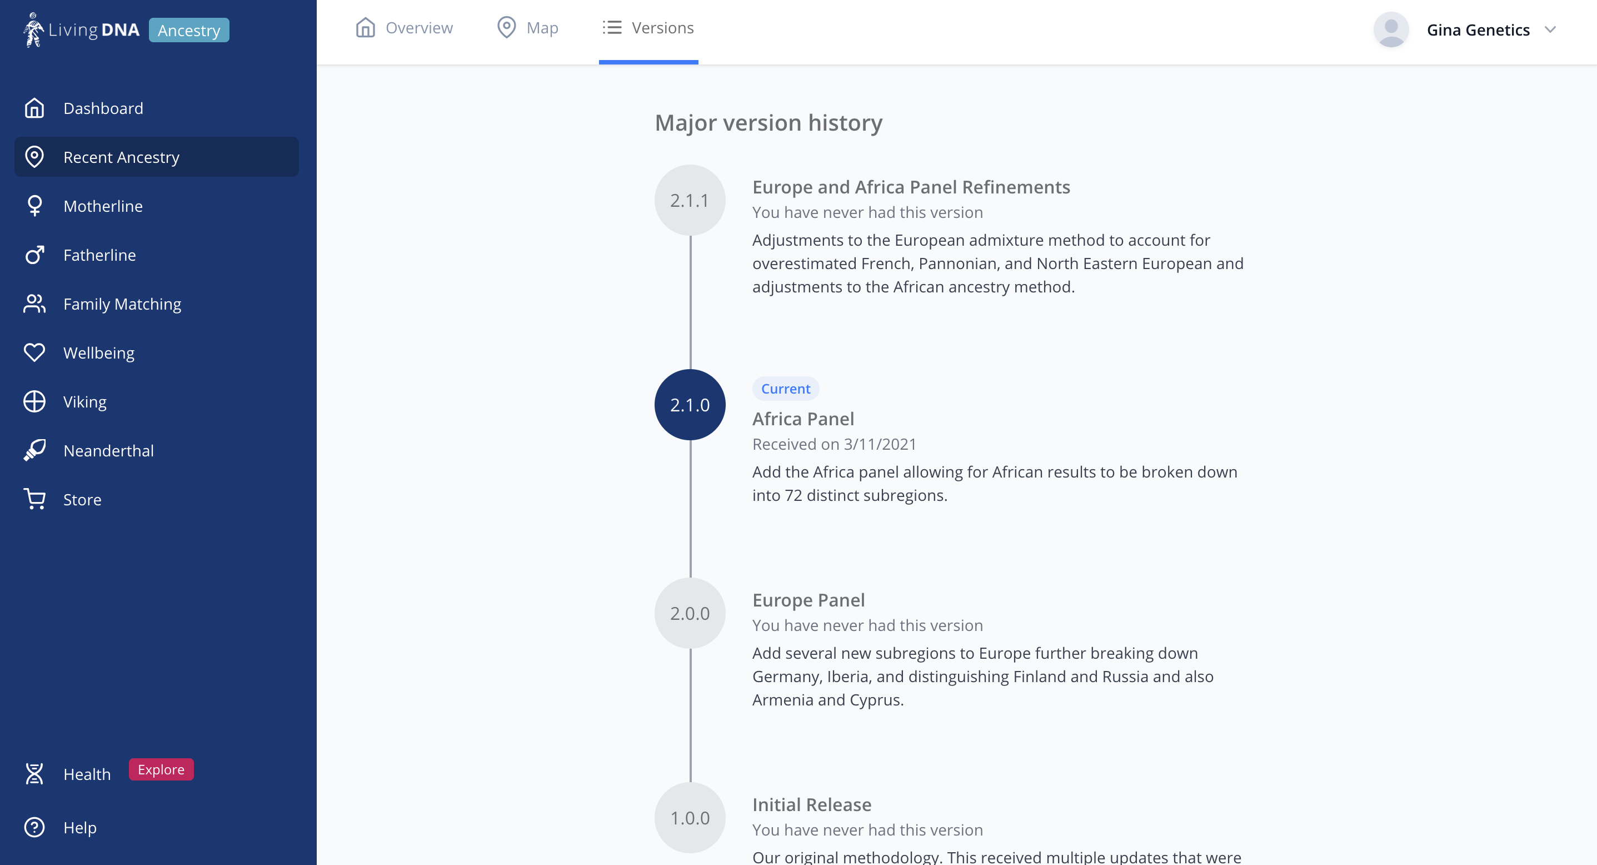This screenshot has width=1597, height=865.
Task: Click the Health DNA helix icon
Action: pos(34,774)
